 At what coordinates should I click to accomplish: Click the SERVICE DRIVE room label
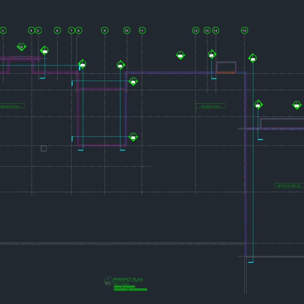tap(289, 186)
